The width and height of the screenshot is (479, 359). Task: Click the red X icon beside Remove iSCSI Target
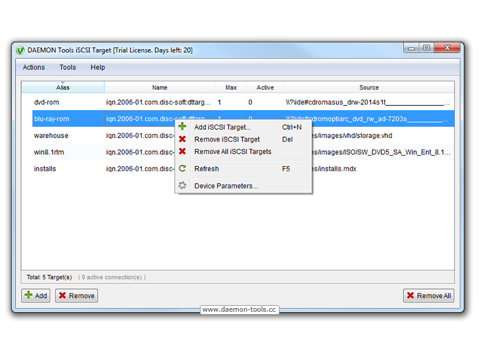coord(183,139)
